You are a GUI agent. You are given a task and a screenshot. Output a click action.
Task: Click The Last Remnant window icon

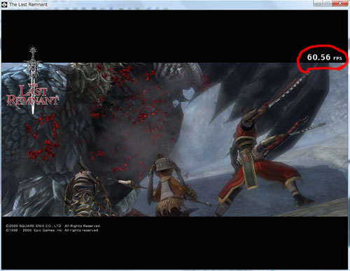(x=4, y=4)
